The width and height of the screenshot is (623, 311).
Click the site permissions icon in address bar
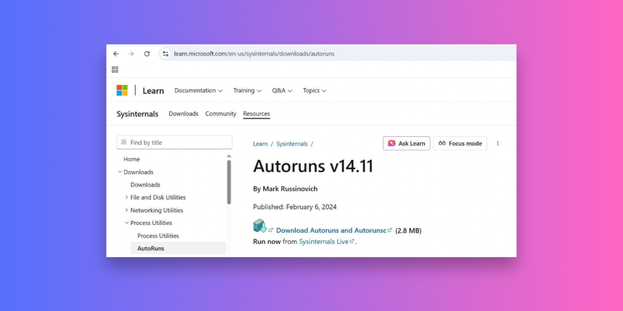click(x=165, y=53)
